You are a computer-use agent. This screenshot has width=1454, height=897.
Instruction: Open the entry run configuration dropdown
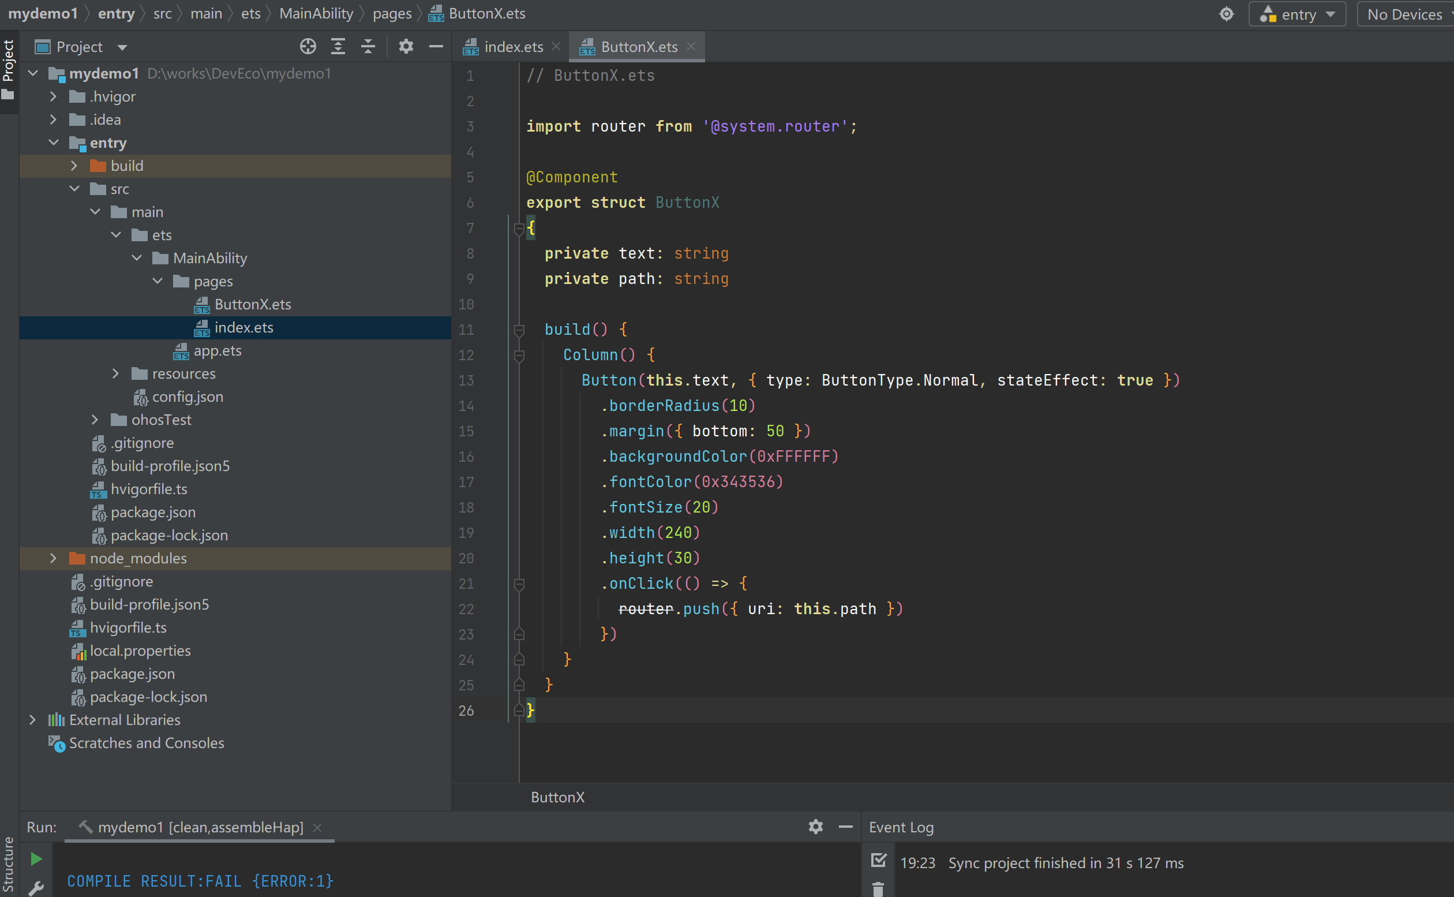point(1298,14)
